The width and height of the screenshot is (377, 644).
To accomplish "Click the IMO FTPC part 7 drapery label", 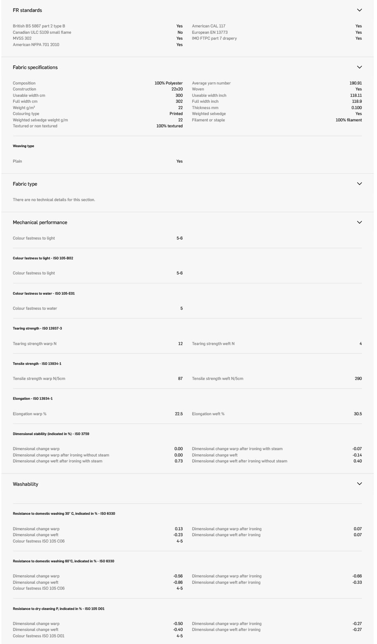I will tap(214, 38).
